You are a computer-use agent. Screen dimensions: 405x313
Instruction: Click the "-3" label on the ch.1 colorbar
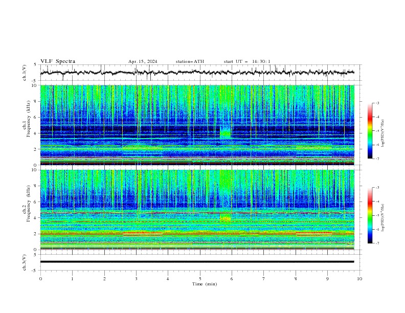pos(377,103)
